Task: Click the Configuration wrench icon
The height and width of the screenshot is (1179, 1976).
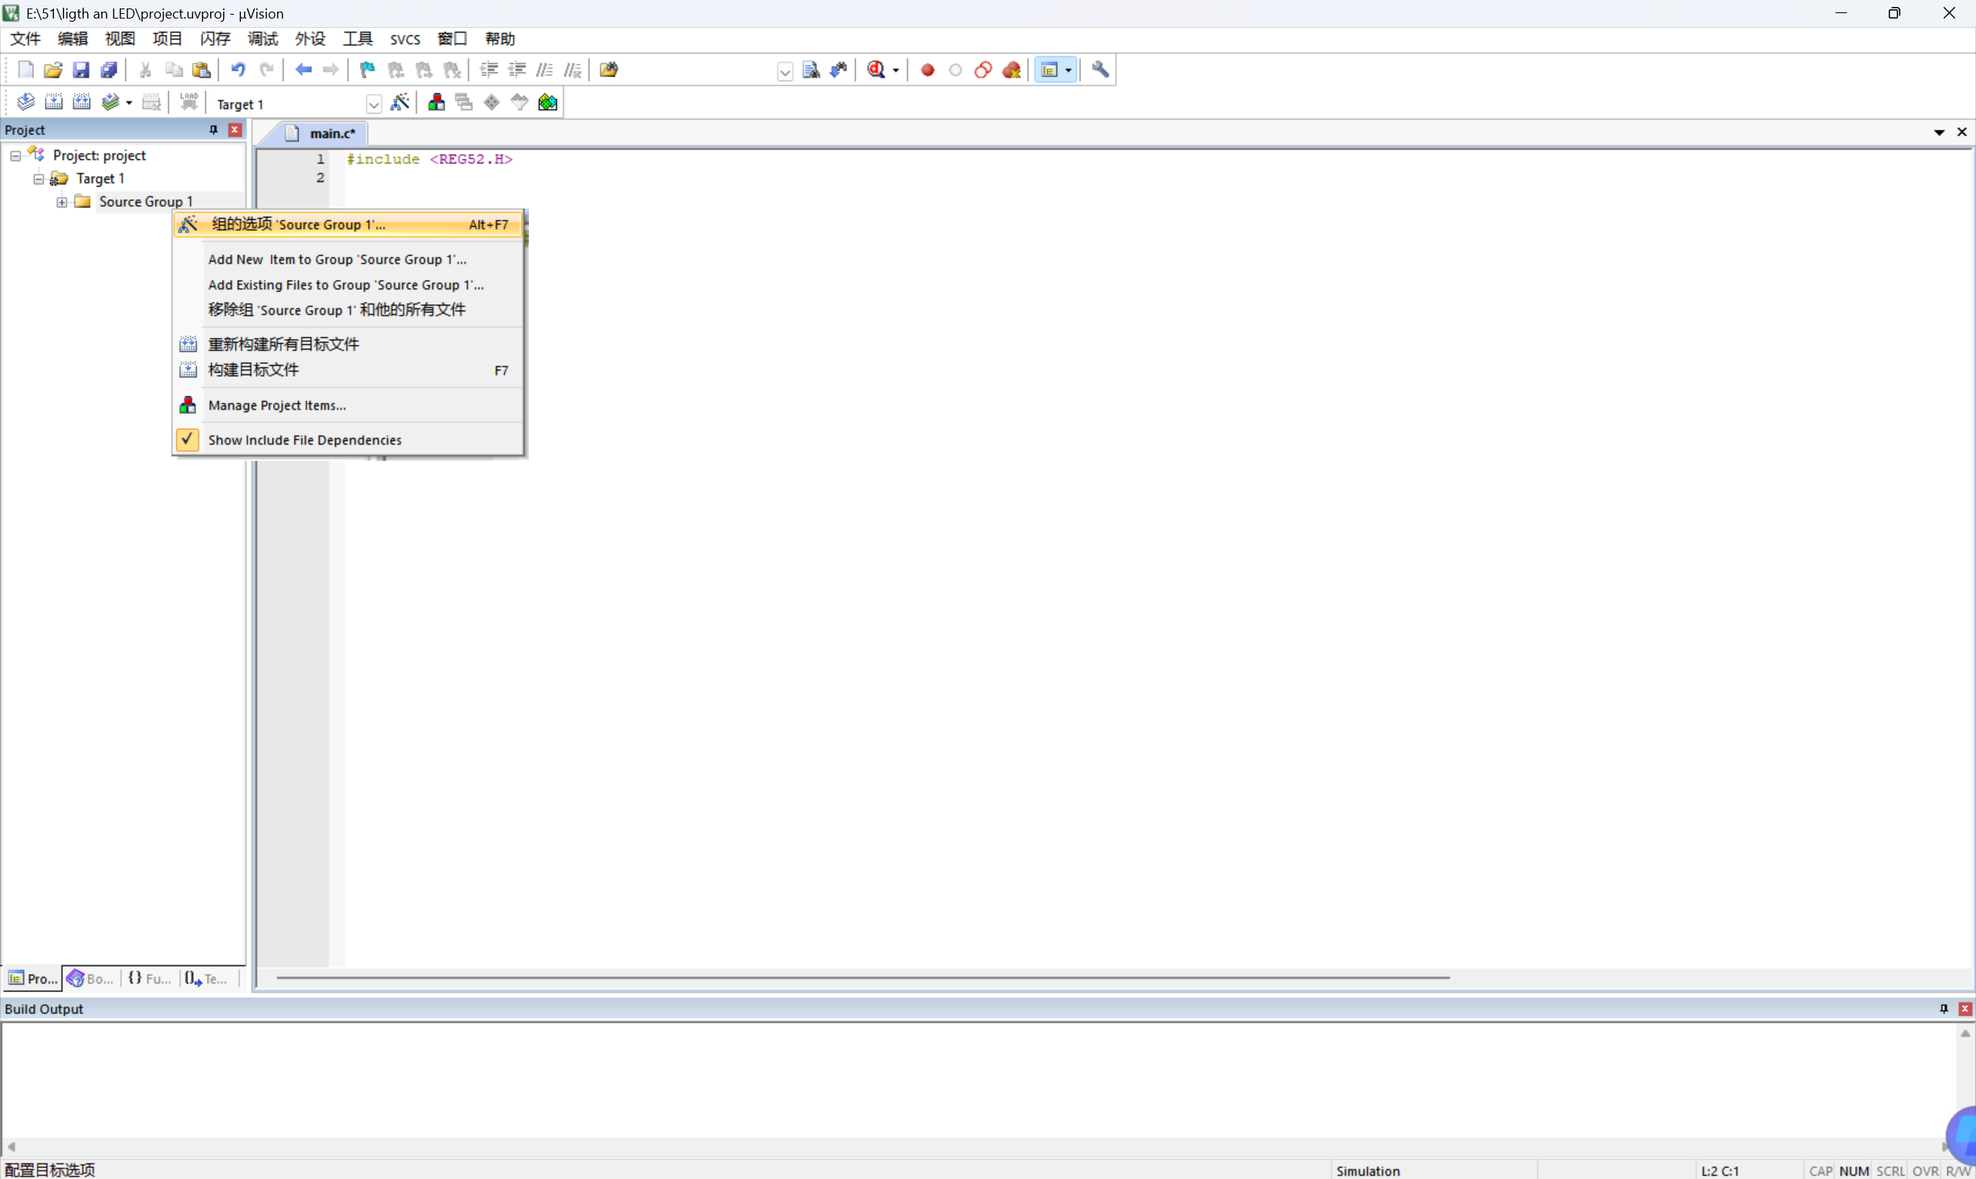Action: tap(1100, 70)
